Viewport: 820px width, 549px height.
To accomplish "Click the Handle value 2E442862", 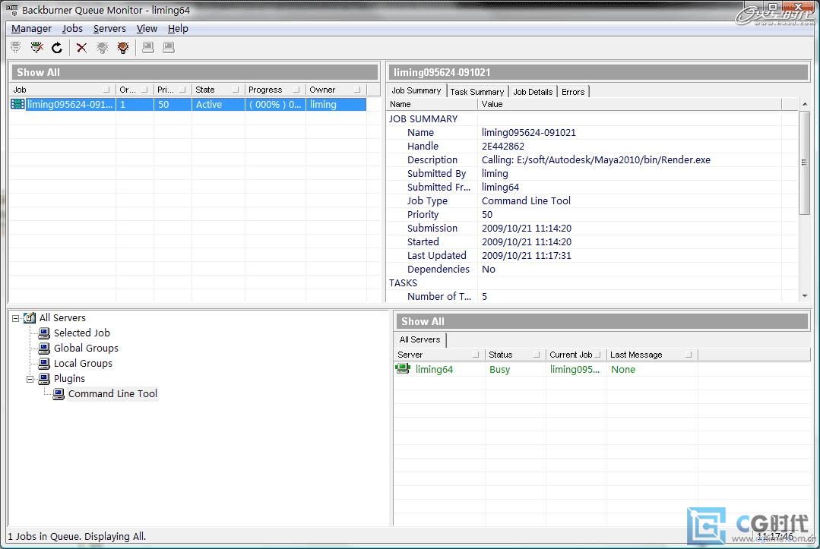I will (502, 147).
